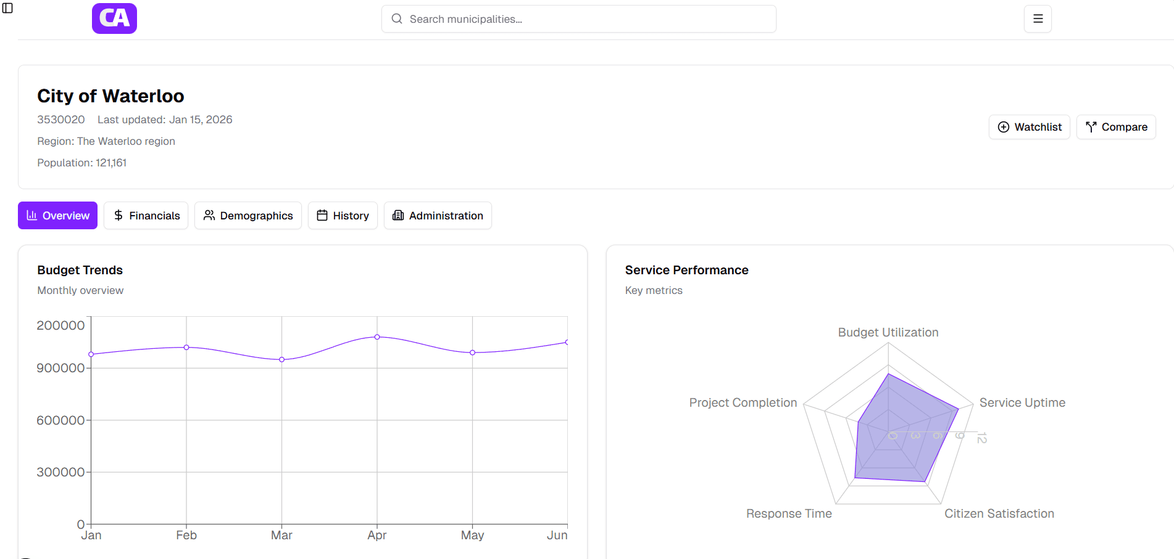Click the Budget Utilization radar label
This screenshot has width=1174, height=559.
coord(888,332)
